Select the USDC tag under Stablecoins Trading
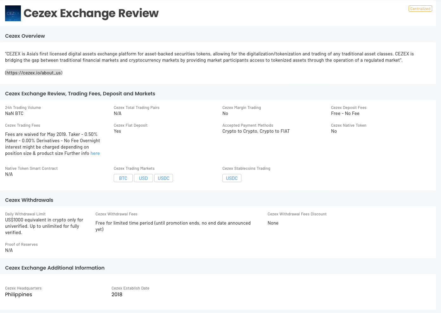 (x=232, y=178)
